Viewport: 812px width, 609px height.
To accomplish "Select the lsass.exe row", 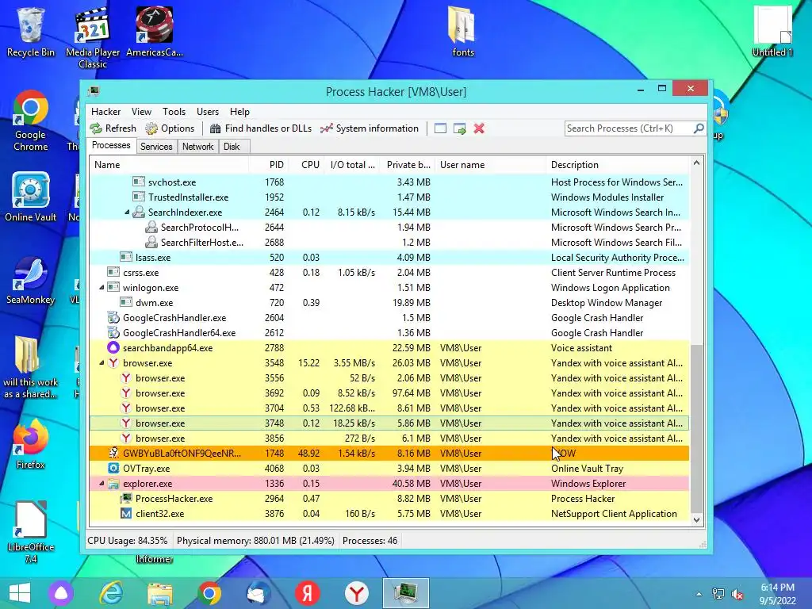I will pyautogui.click(x=389, y=258).
